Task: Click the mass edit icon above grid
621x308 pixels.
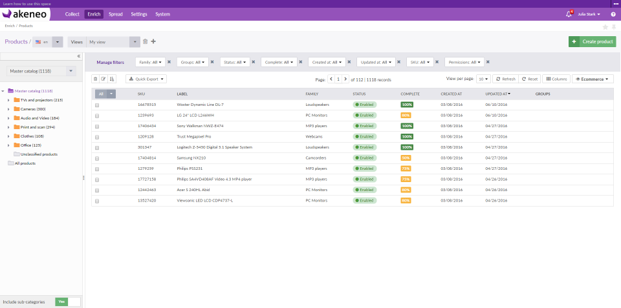Action: (103, 79)
